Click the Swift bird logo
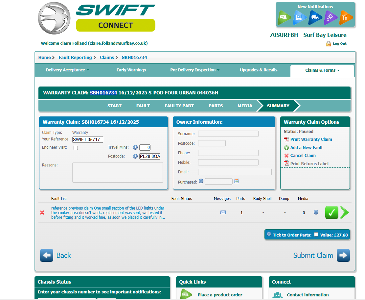The image size is (365, 300). tap(54, 18)
